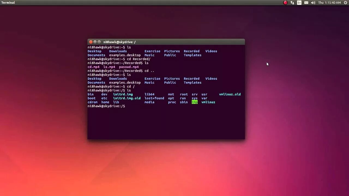Click 'var' directory name
This screenshot has height=196, width=349.
204,98
